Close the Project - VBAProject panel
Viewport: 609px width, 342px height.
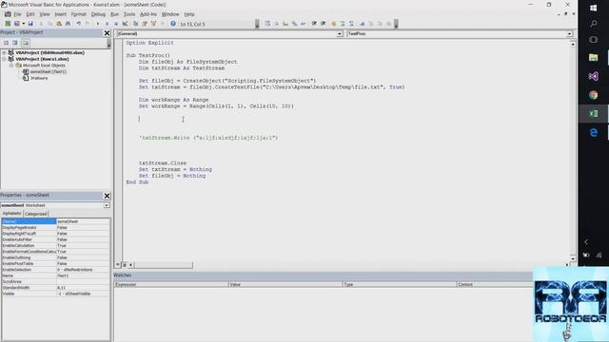coord(107,33)
